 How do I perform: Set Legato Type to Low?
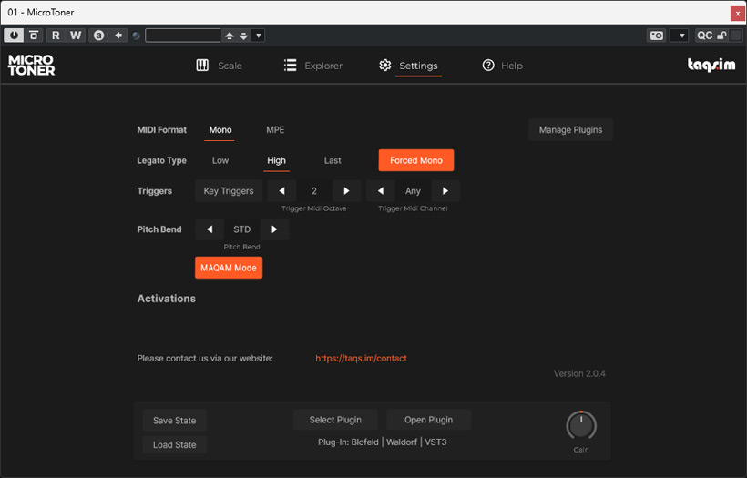pos(220,160)
